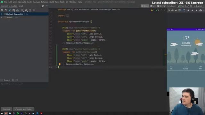This screenshot has width=205, height=115.
Task: Switch editor to Design view
Action: click(161, 6)
